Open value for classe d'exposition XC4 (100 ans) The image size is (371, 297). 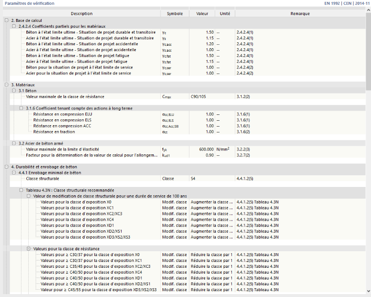click(x=212, y=220)
